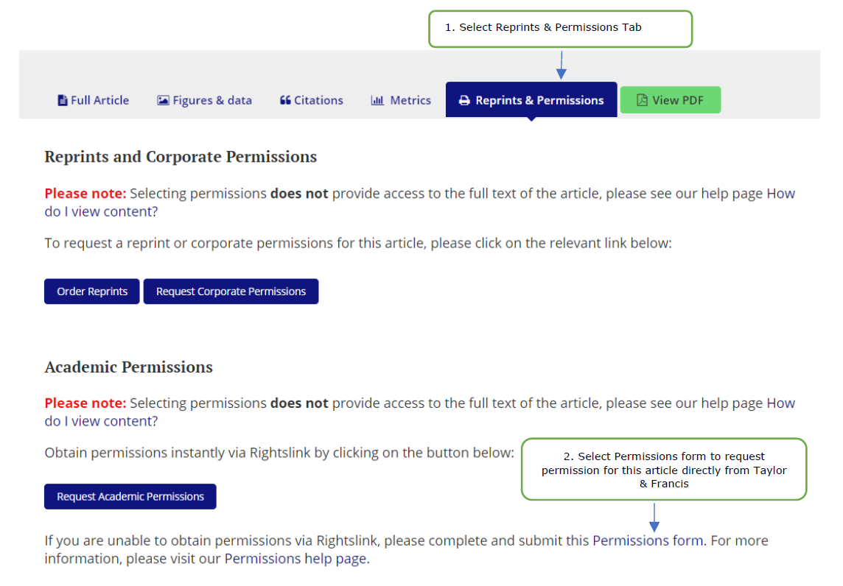The width and height of the screenshot is (843, 586).
Task: Click the Permissions form link
Action: tap(648, 540)
